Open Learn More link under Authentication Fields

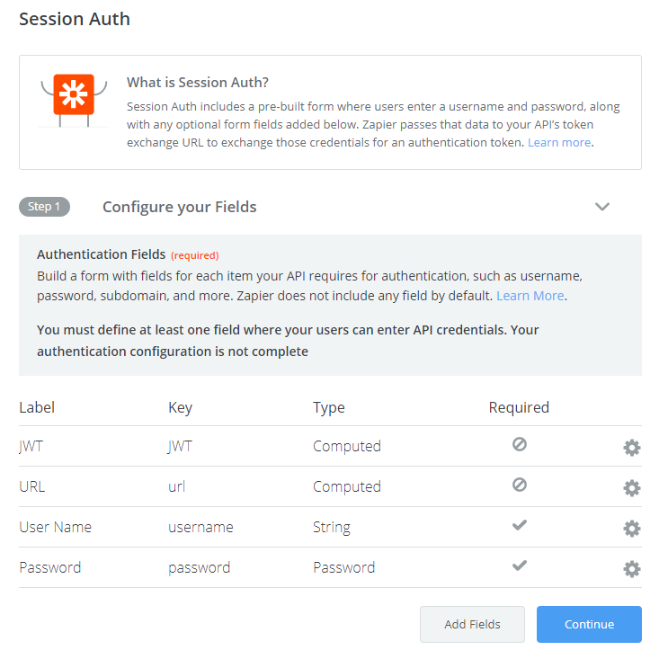(530, 296)
